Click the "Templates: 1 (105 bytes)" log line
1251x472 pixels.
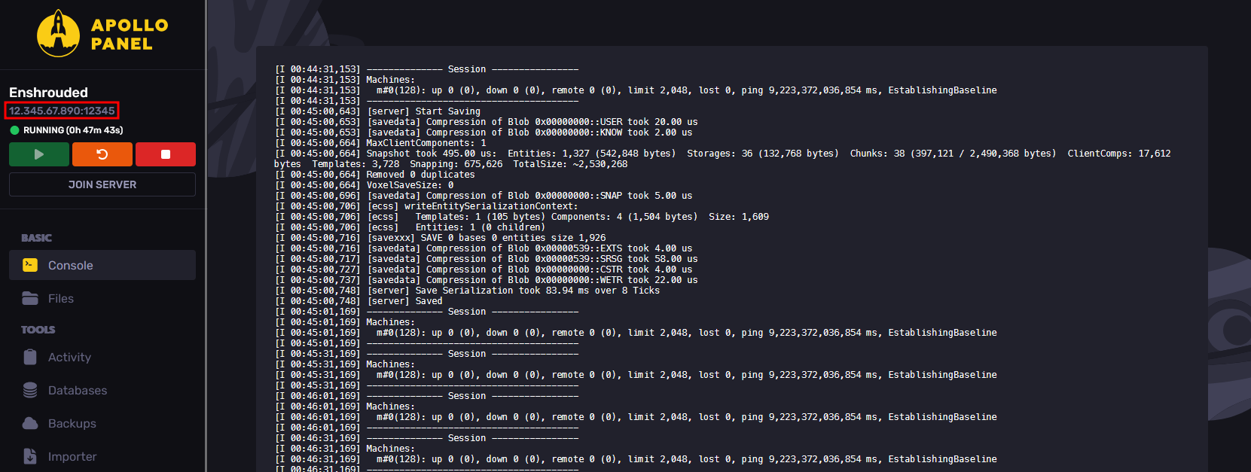tap(522, 217)
